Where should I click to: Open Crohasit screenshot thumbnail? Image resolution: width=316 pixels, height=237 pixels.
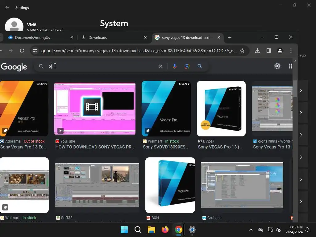242,185
